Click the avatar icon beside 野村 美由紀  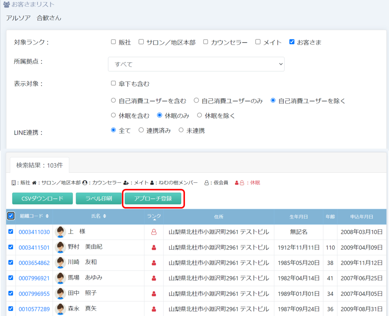click(60, 247)
